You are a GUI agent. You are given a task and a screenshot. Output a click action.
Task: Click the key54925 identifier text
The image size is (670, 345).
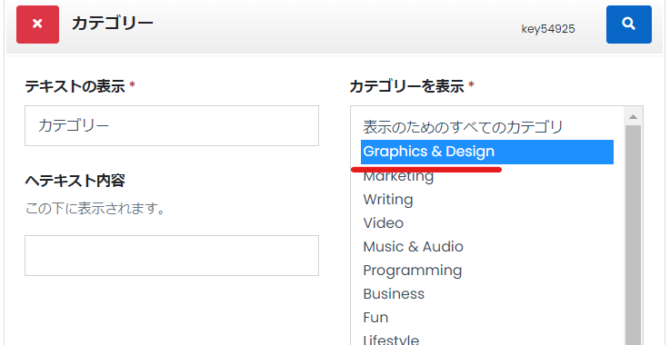(548, 29)
